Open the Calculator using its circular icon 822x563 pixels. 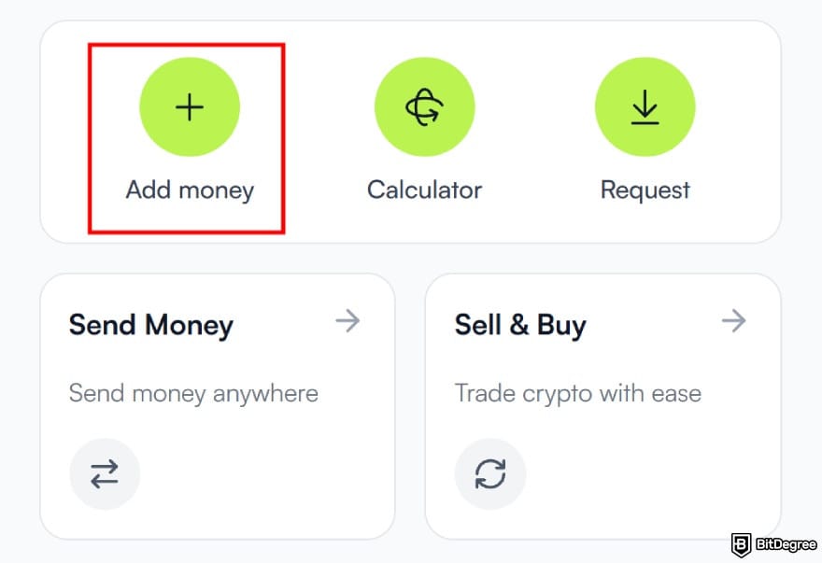(x=425, y=106)
